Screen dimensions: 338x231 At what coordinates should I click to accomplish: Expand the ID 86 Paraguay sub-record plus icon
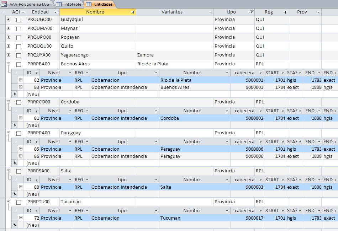pos(21,156)
